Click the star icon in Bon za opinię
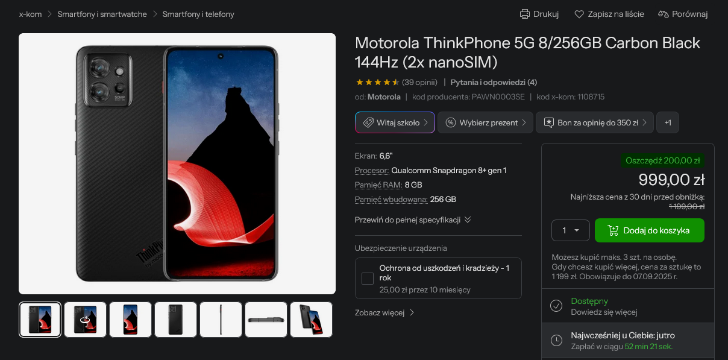This screenshot has height=360, width=728. point(549,122)
